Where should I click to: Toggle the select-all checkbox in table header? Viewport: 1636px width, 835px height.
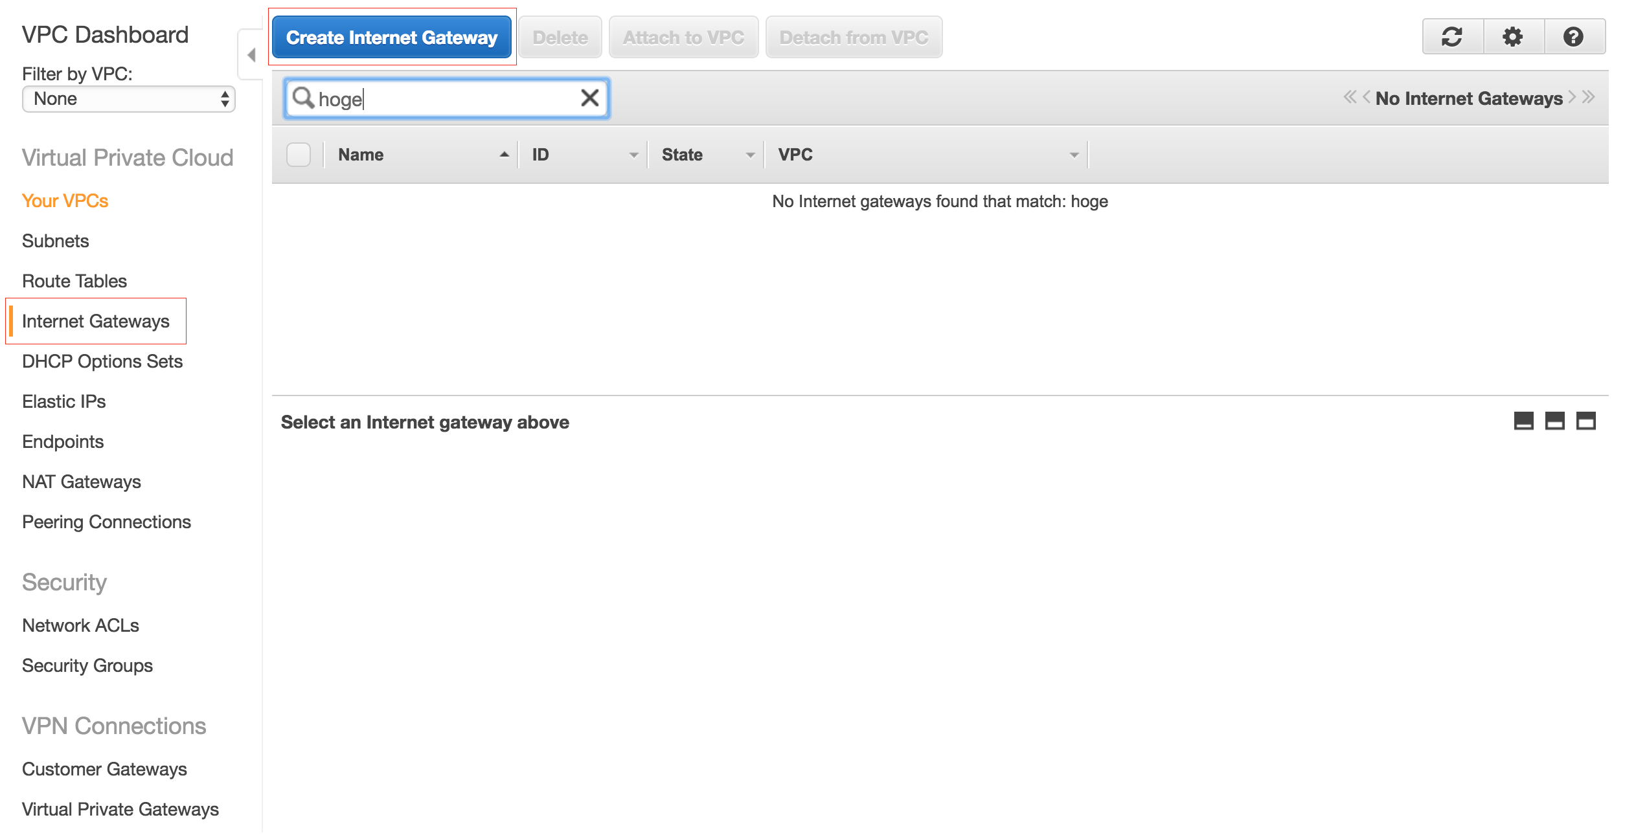tap(299, 155)
